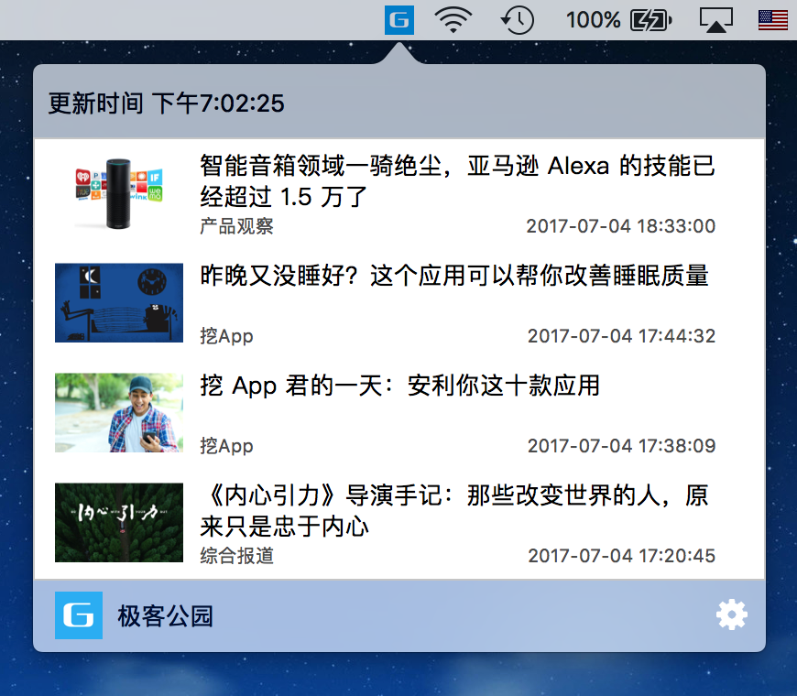
Task: Open article 《内心引力》导演手记
Action: tap(454, 510)
